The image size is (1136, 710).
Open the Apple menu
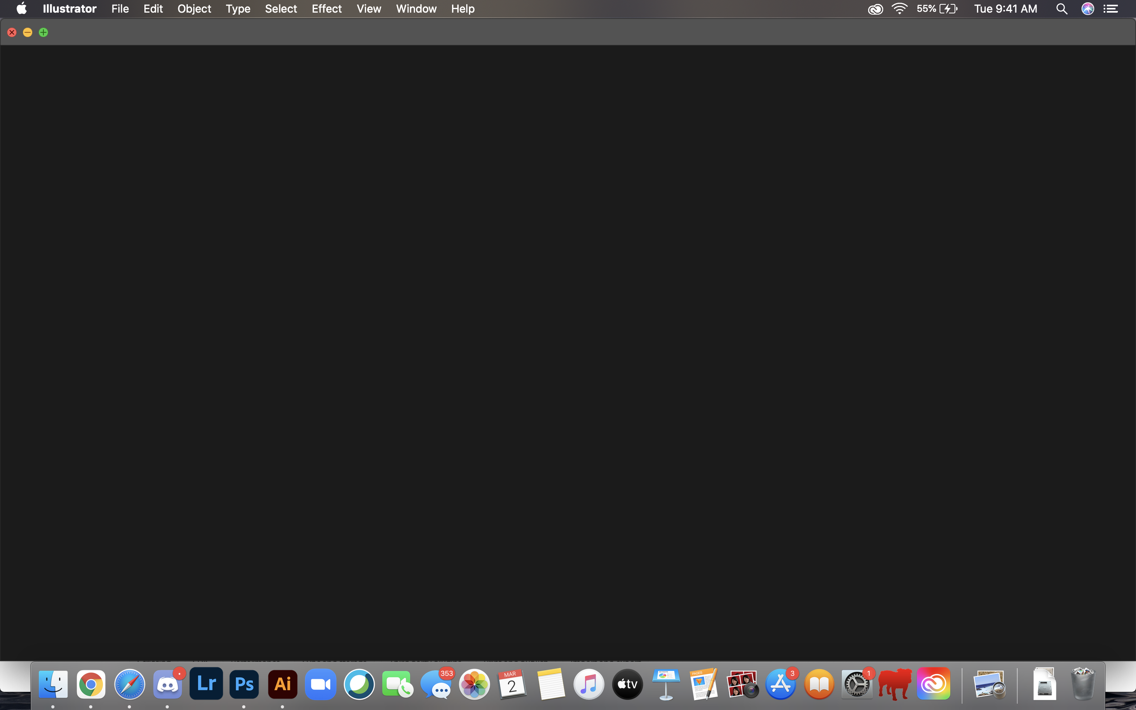pos(21,8)
